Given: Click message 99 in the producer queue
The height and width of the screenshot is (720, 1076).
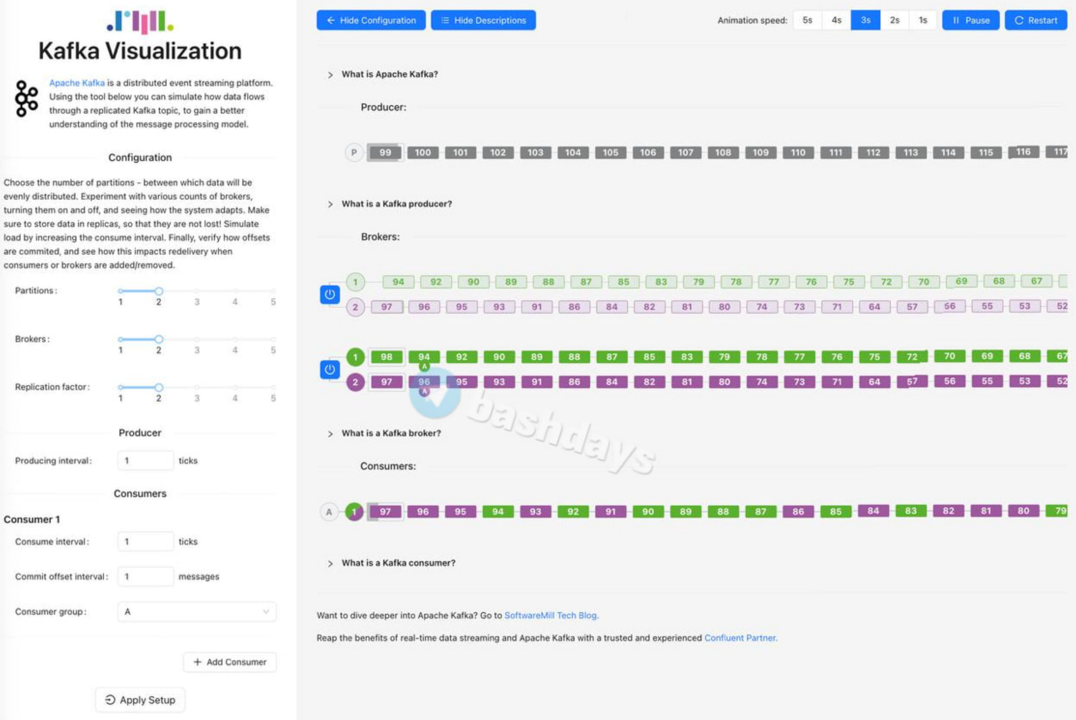Looking at the screenshot, I should point(385,152).
